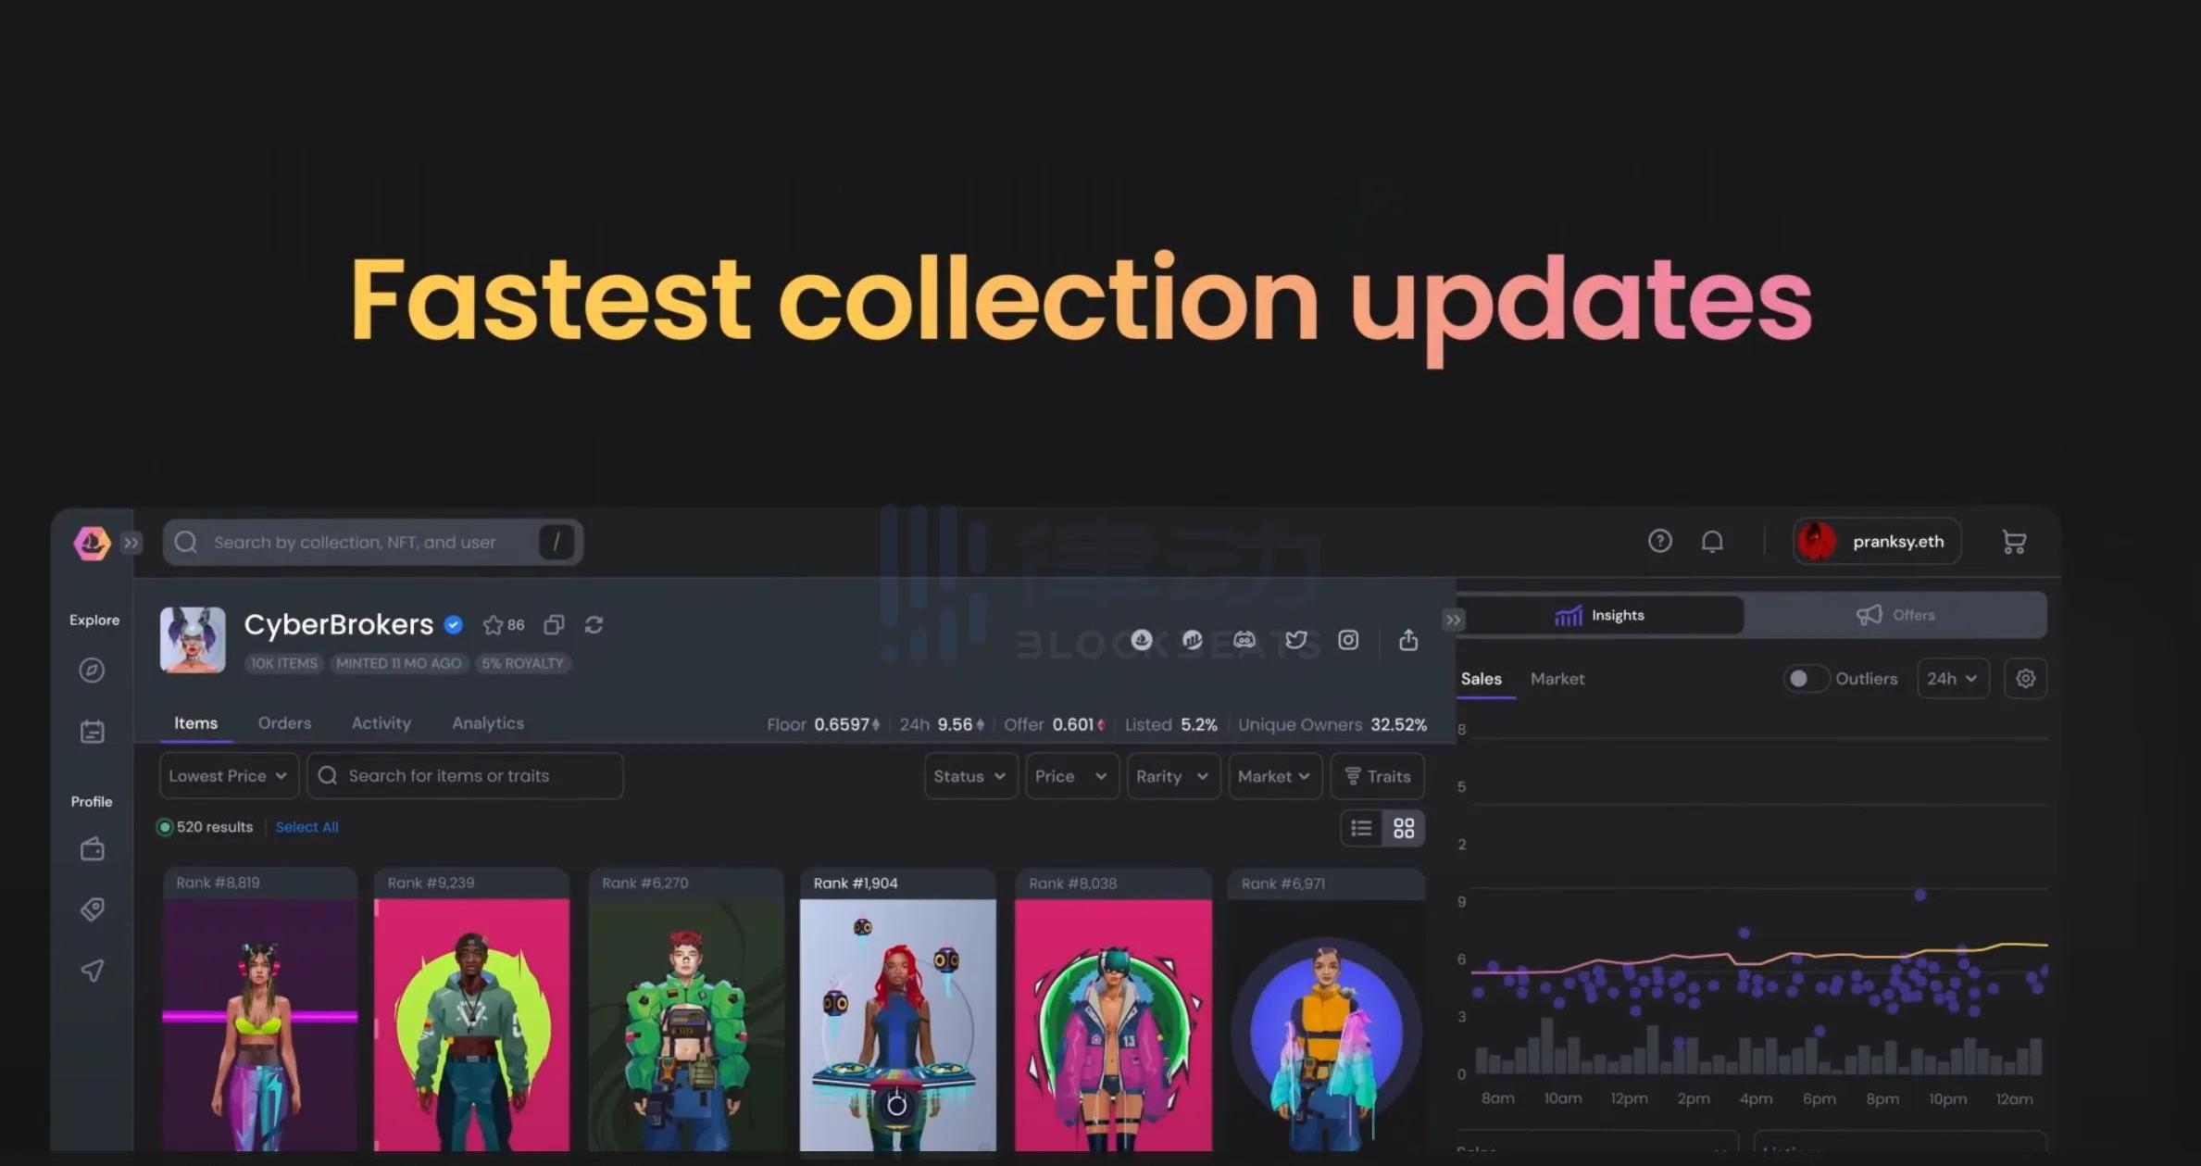Viewport: 2201px width, 1166px height.
Task: Switch to grid view
Action: [1404, 828]
